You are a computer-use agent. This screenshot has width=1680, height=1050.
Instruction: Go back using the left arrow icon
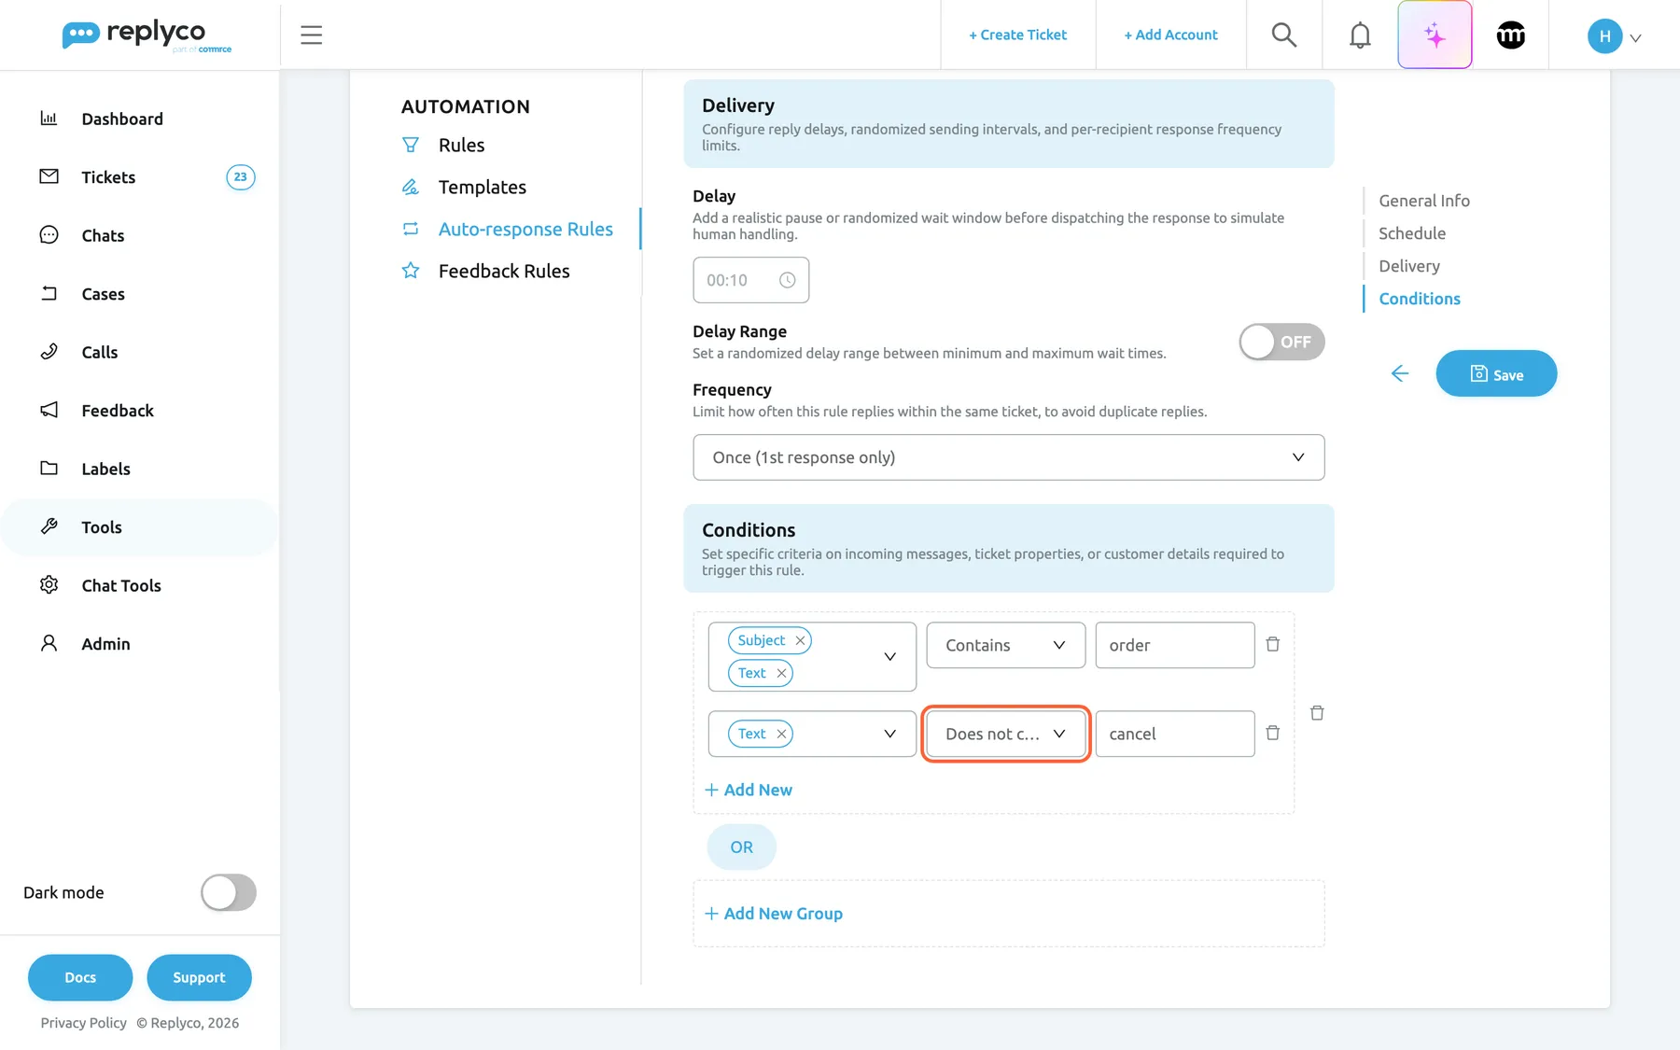click(x=1399, y=374)
